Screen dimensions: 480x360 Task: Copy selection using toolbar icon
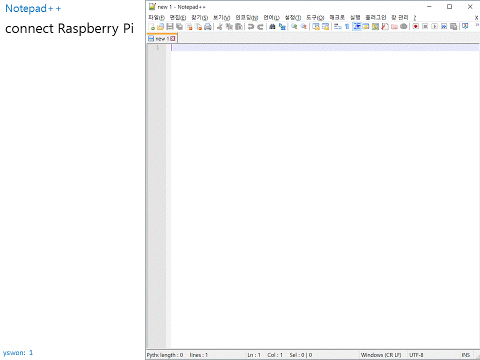[229, 26]
